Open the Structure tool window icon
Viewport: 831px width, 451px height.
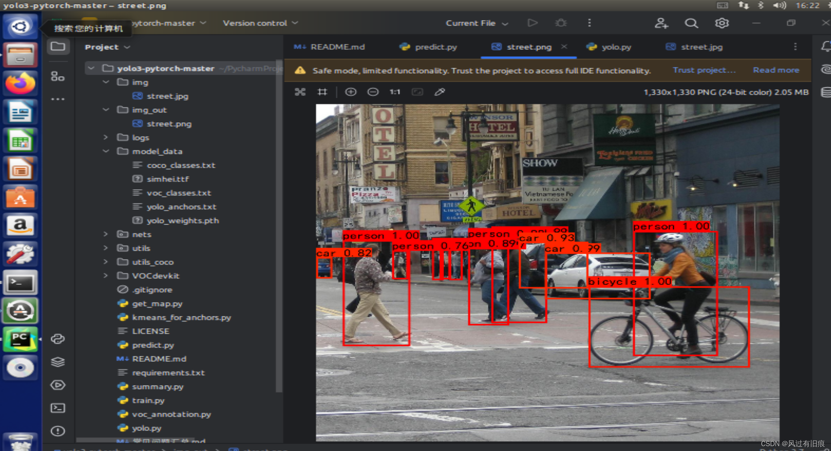(x=58, y=76)
